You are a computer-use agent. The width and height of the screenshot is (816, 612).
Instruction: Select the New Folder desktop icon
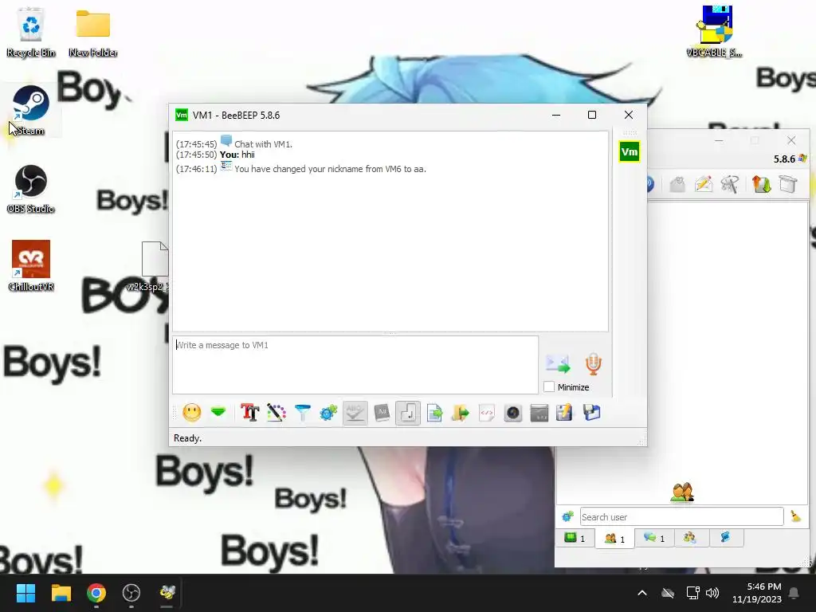[x=92, y=33]
